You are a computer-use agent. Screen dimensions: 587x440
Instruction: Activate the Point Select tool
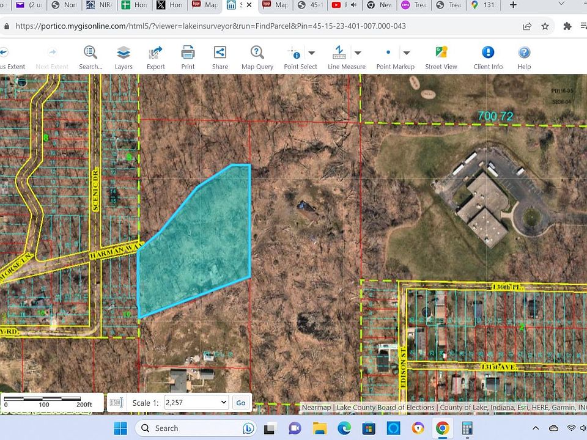(294, 53)
